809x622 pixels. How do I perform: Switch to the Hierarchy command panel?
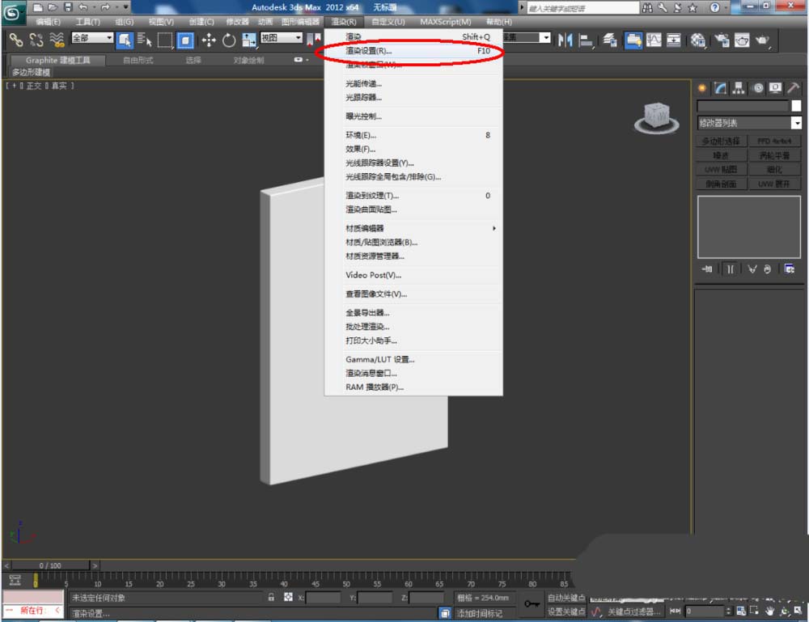coord(739,88)
